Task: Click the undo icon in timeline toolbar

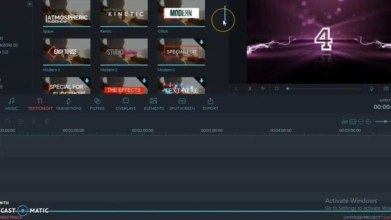Action: click(x=7, y=122)
